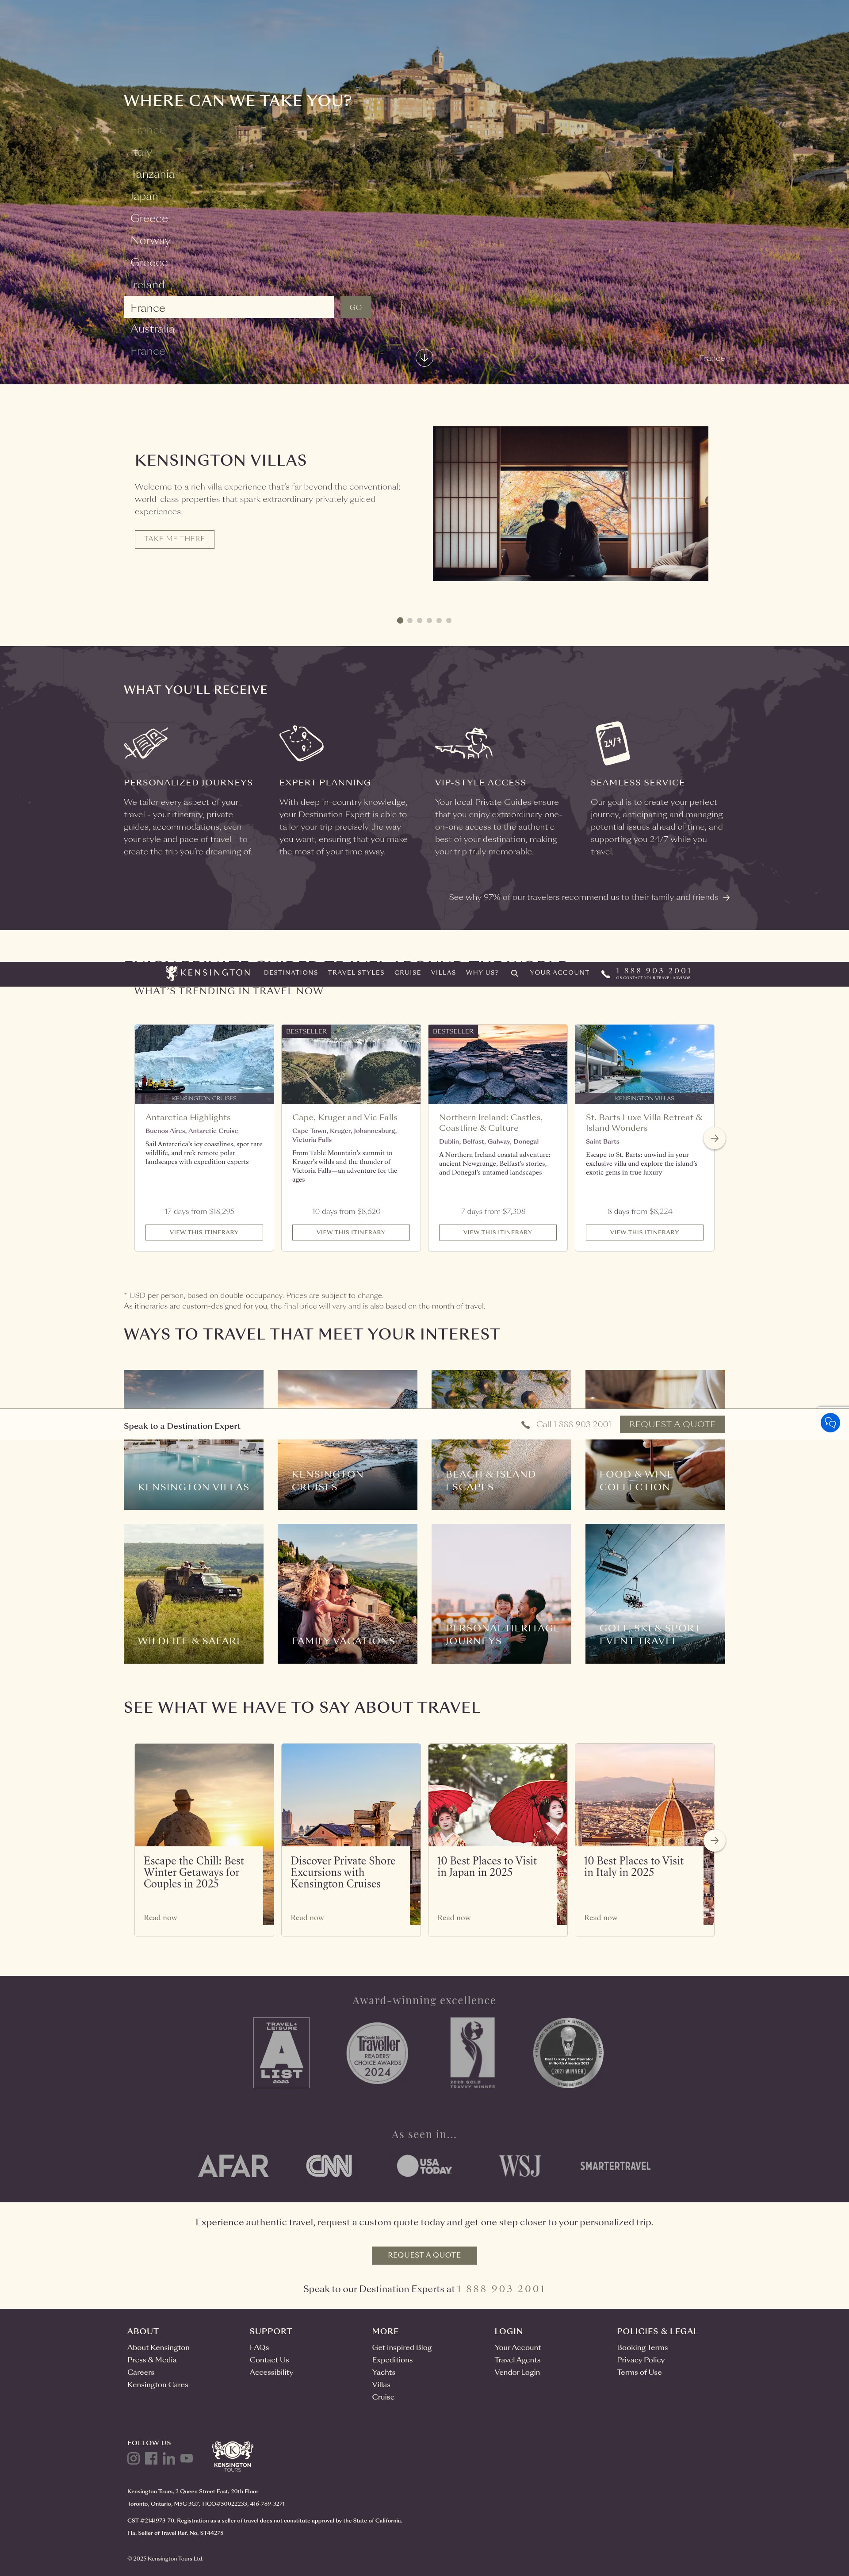The height and width of the screenshot is (2576, 849).
Task: Click the Kensington logo in the sticky navbar
Action: 208,972
